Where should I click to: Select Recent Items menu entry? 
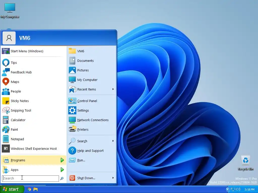click(92, 89)
